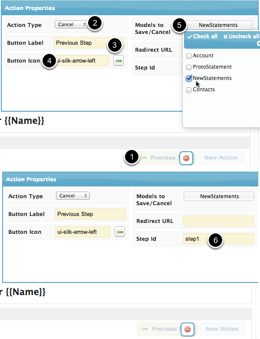Expand lower Models to Save/Cancel NewStatements selector
The width and height of the screenshot is (260, 339).
[219, 196]
